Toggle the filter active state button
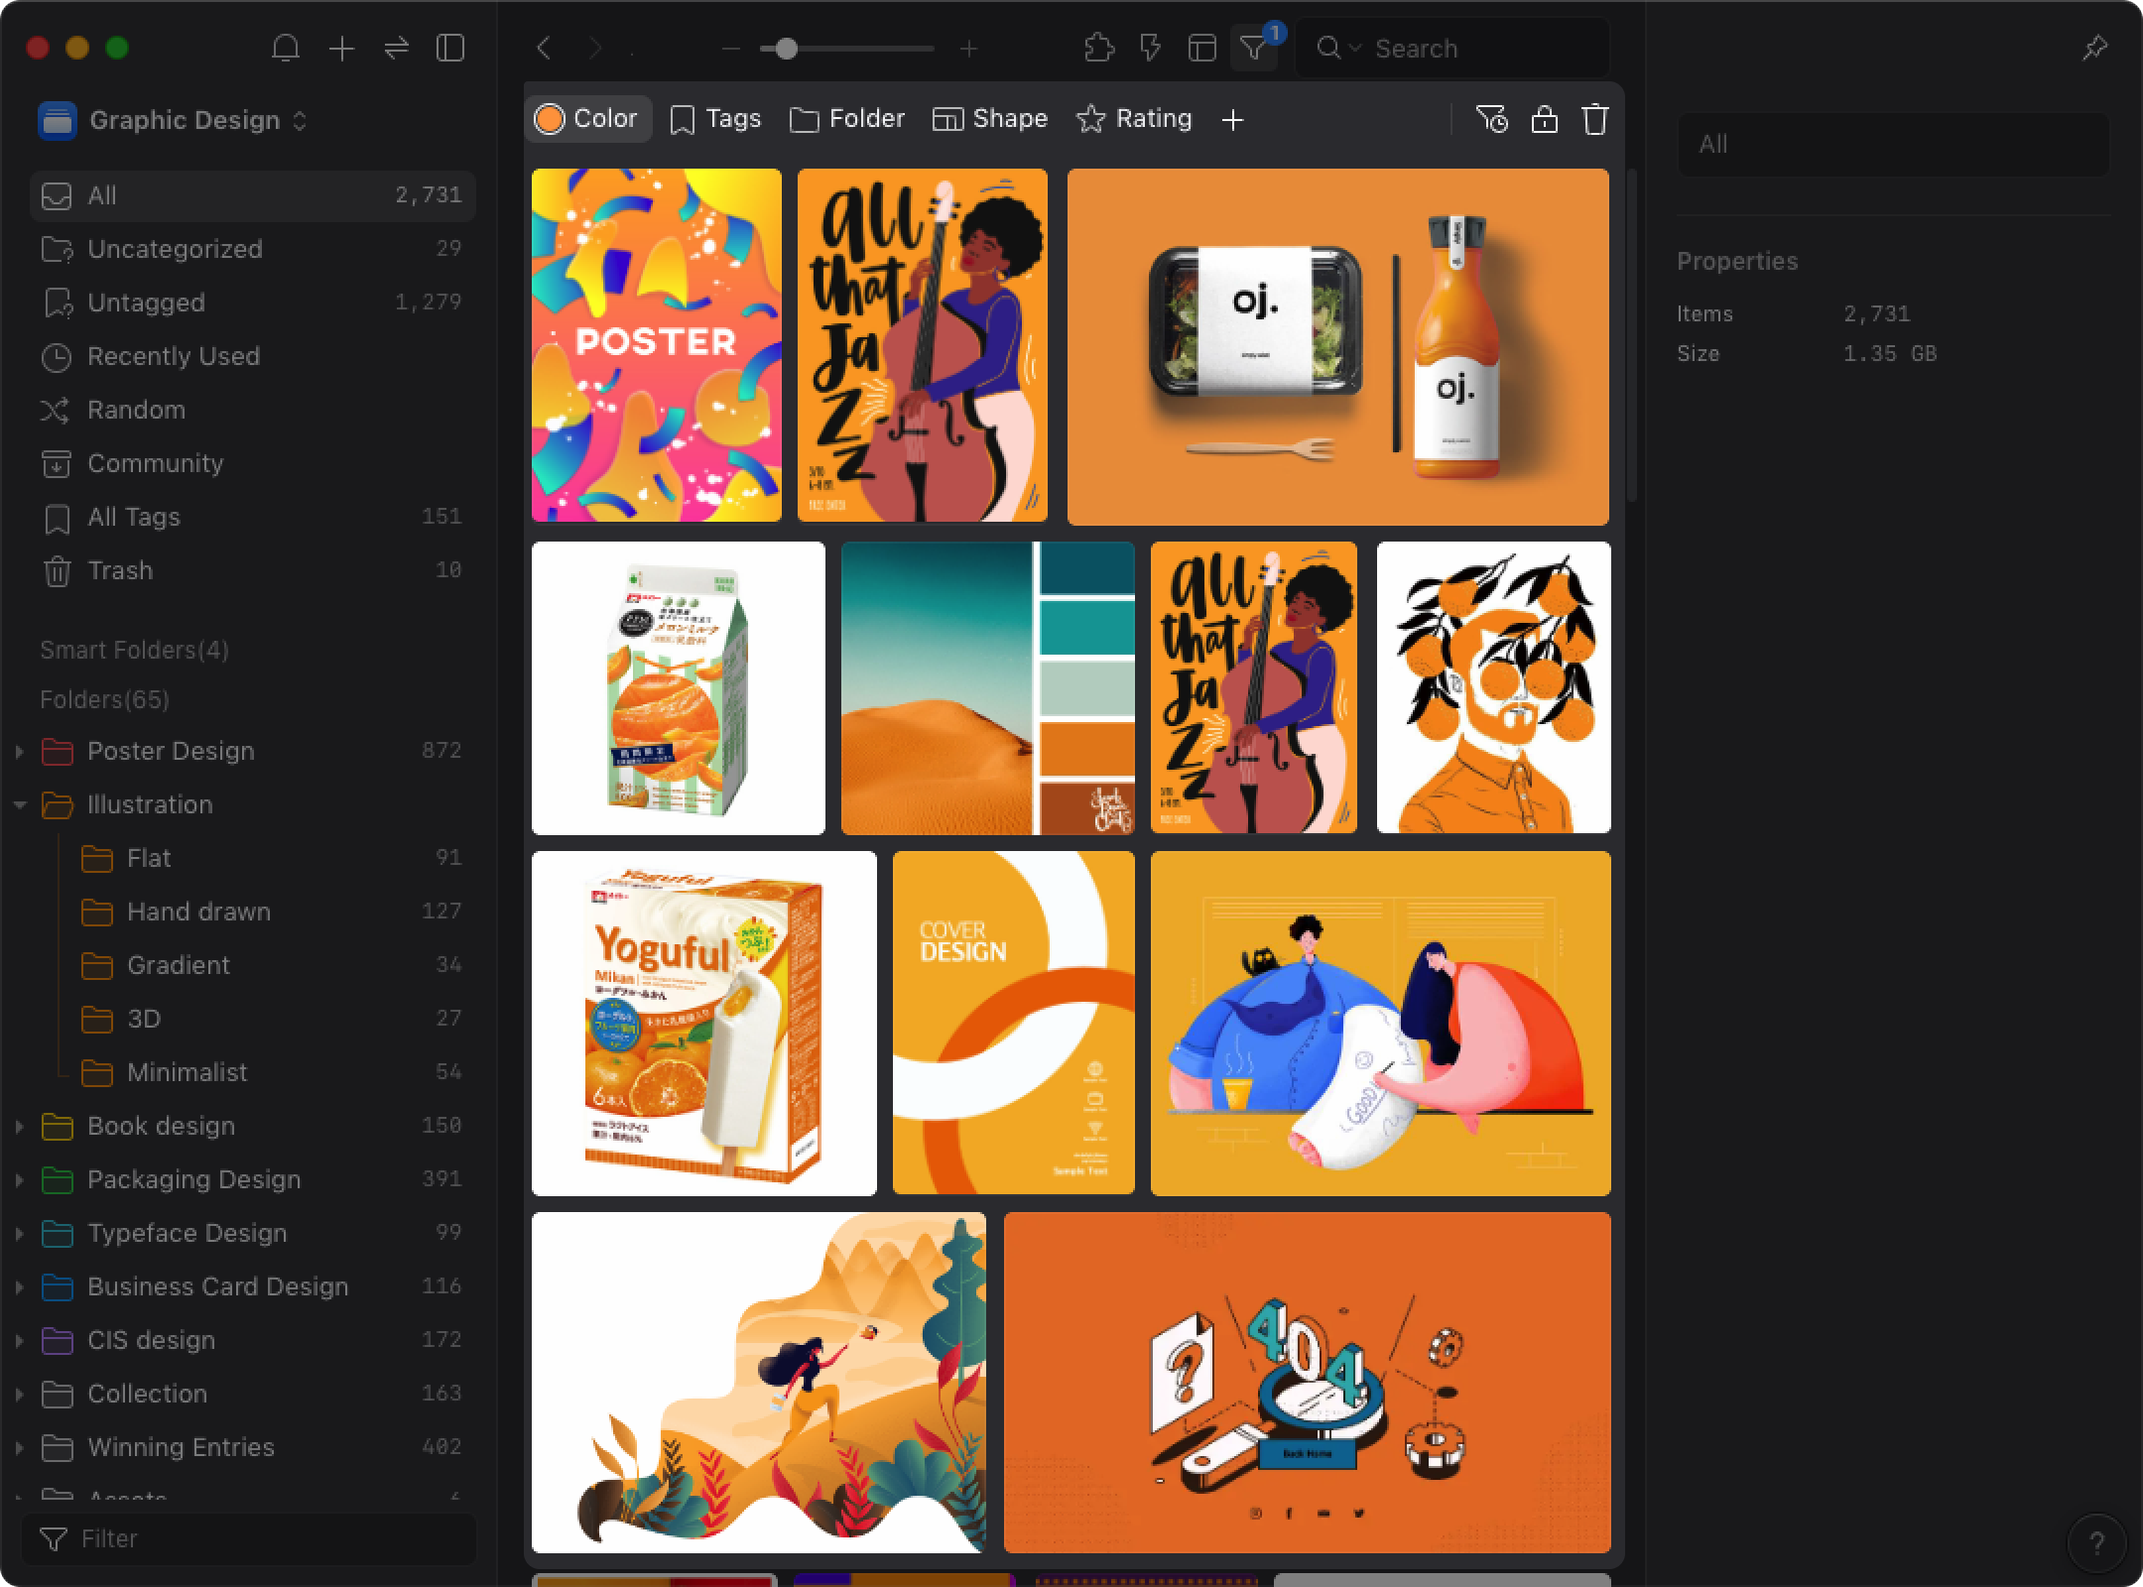The height and width of the screenshot is (1587, 2143). click(1256, 49)
